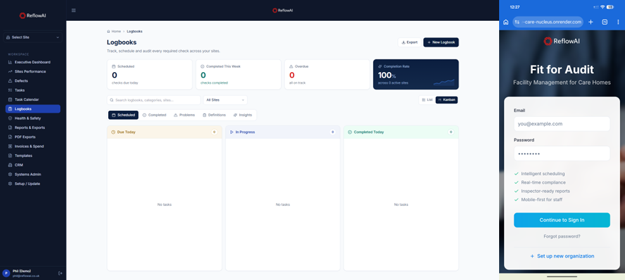The height and width of the screenshot is (280, 625).
Task: Go to Sites Performance
Action: click(33, 71)
